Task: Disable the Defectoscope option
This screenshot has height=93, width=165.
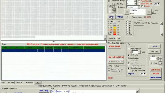Action: (128, 68)
